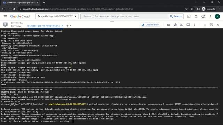The height and width of the screenshot is (125, 223).
Task: Click the Search button
Action: coord(176,16)
